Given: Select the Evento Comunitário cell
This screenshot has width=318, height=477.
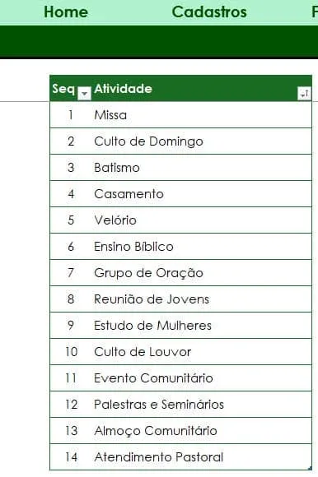Looking at the screenshot, I should coord(202,378).
